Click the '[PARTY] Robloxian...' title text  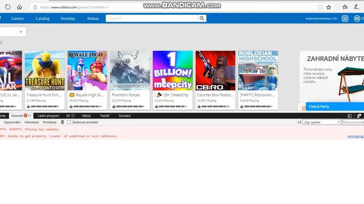coord(257,95)
